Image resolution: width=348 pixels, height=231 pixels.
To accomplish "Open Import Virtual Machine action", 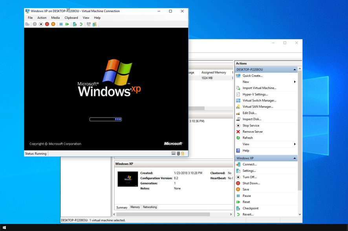I will tap(259, 88).
